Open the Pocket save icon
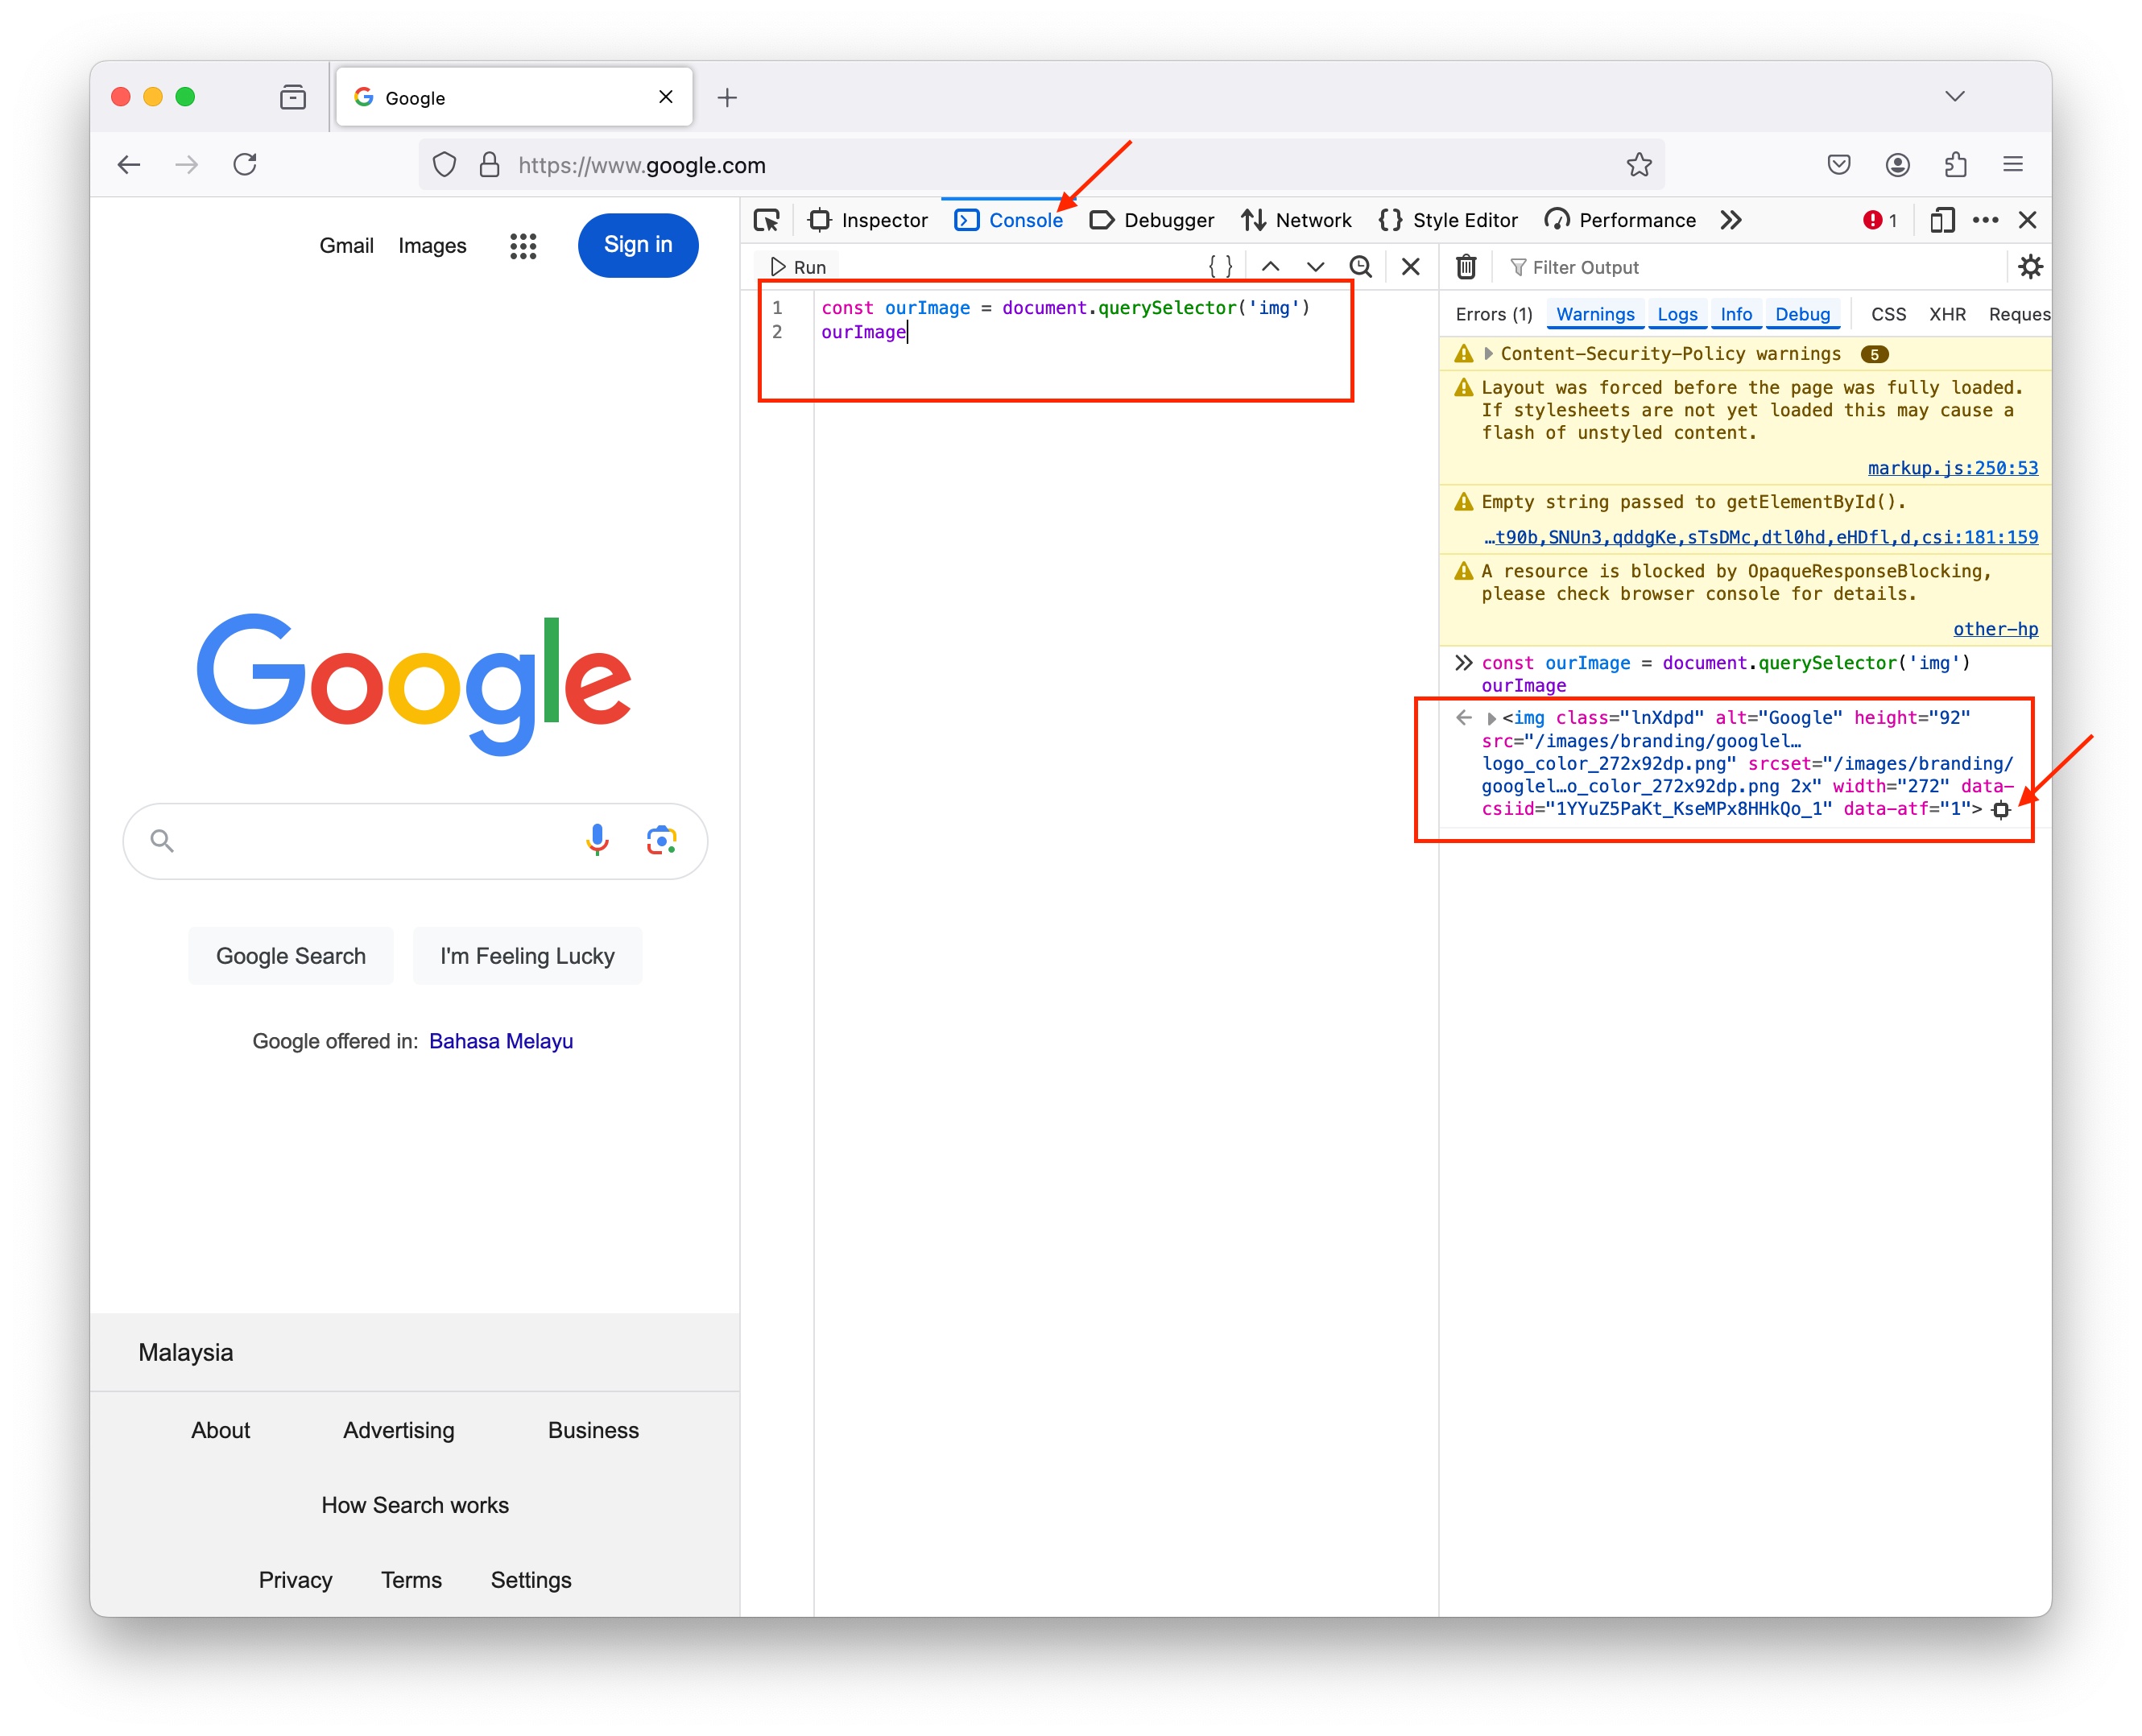 [x=1838, y=165]
